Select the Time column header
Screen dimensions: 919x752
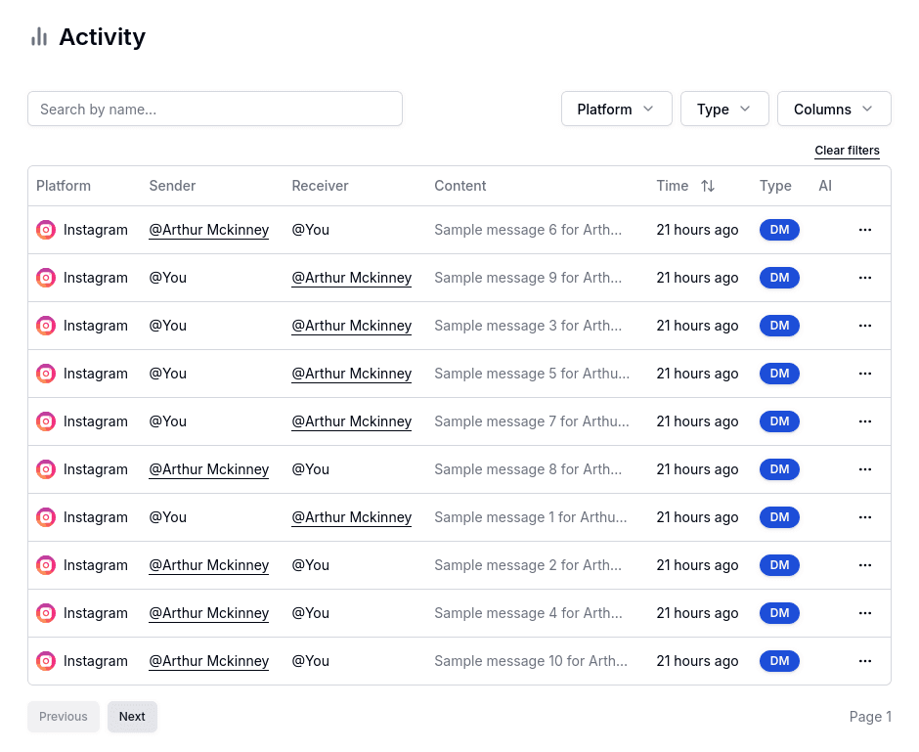pos(673,185)
